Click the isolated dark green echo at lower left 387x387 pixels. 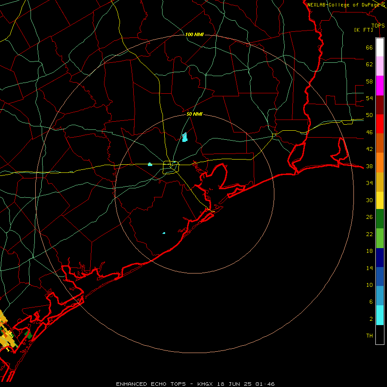(28, 335)
